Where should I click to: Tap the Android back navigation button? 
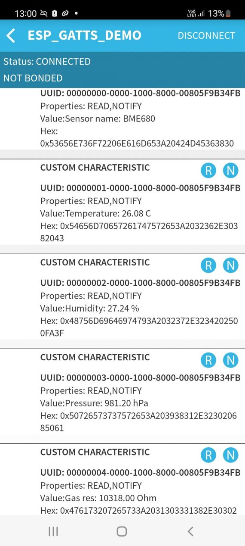(190, 531)
